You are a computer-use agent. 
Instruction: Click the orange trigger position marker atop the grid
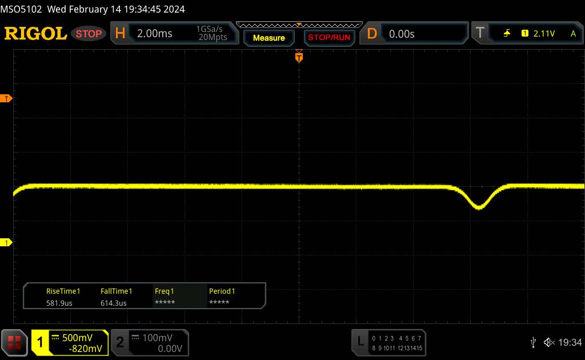coord(299,57)
